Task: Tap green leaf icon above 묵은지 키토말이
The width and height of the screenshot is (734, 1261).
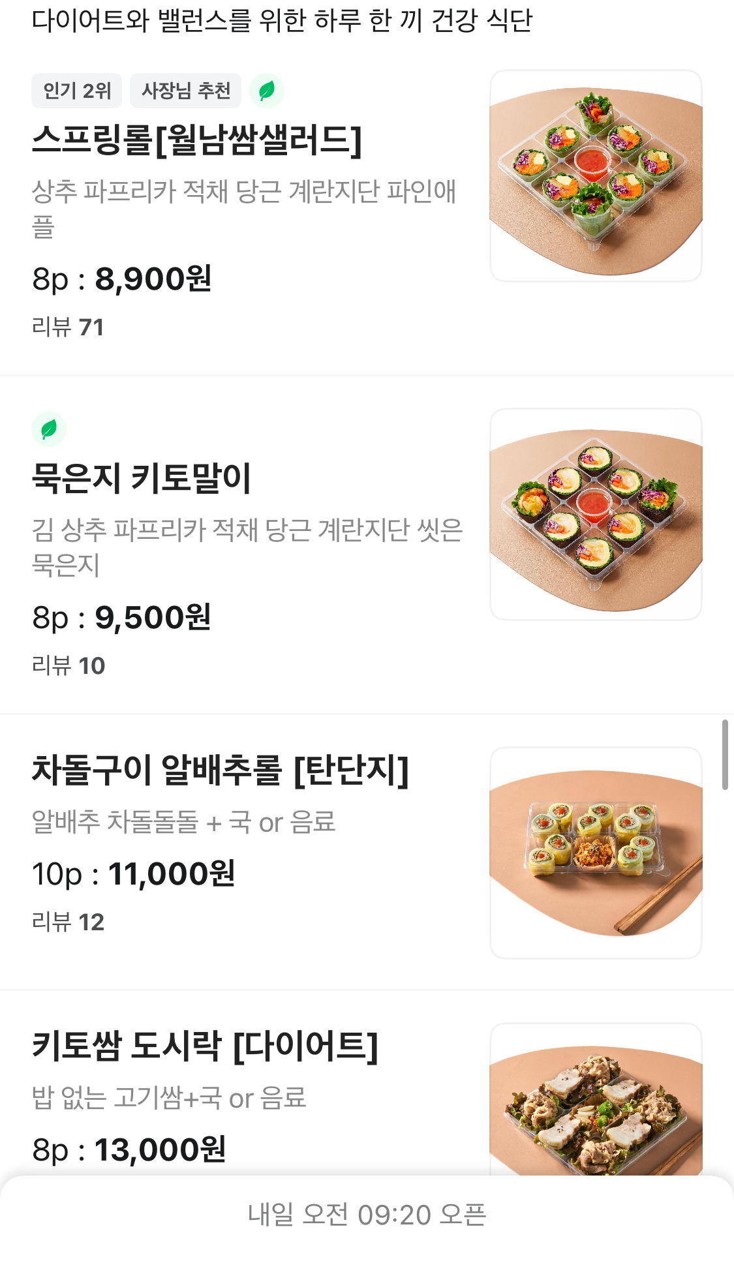Action: pyautogui.click(x=49, y=429)
